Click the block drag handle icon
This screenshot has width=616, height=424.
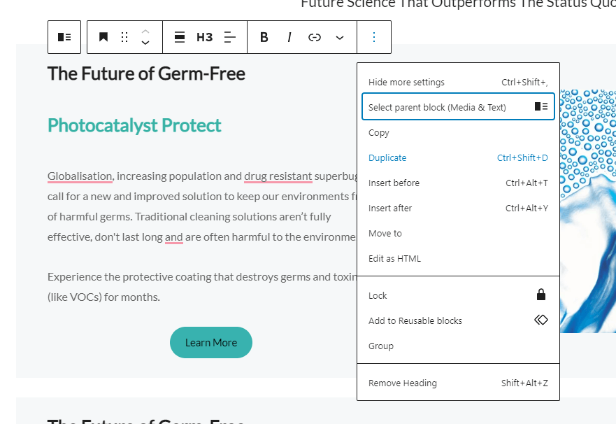pos(124,37)
